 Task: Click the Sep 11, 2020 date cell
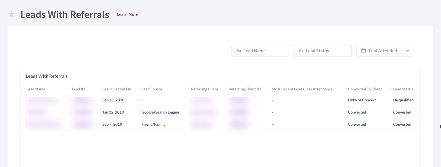tap(113, 100)
